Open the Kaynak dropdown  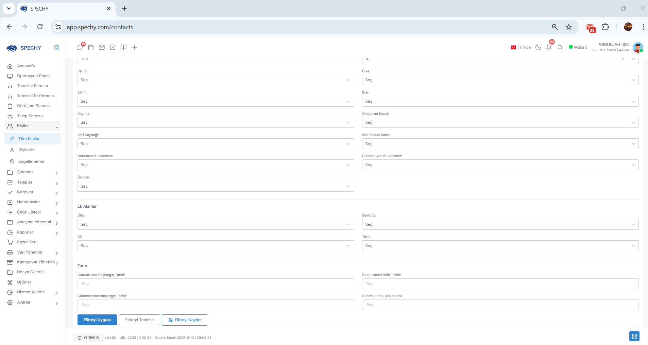coord(216,122)
